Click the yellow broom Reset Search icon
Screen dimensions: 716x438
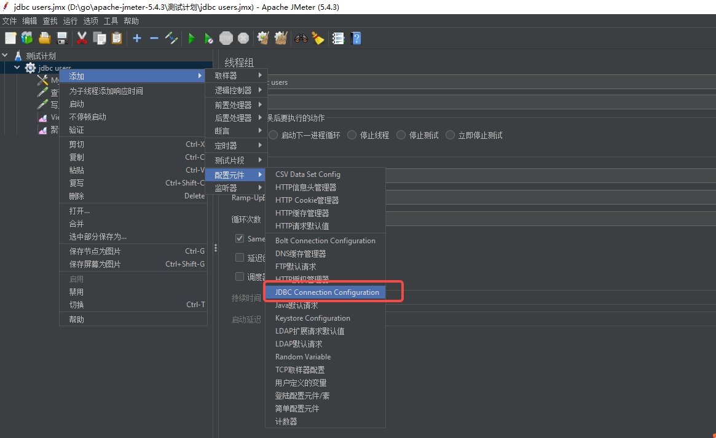click(x=318, y=38)
